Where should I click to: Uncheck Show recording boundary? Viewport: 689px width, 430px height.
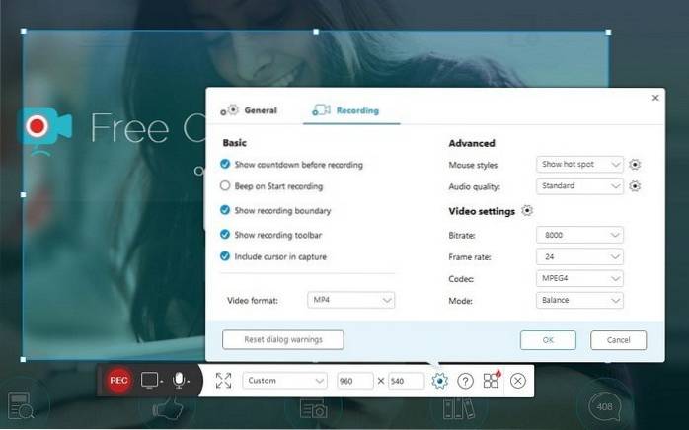[x=225, y=210]
